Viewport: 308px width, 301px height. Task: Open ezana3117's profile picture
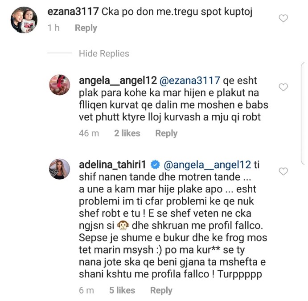click(x=23, y=20)
